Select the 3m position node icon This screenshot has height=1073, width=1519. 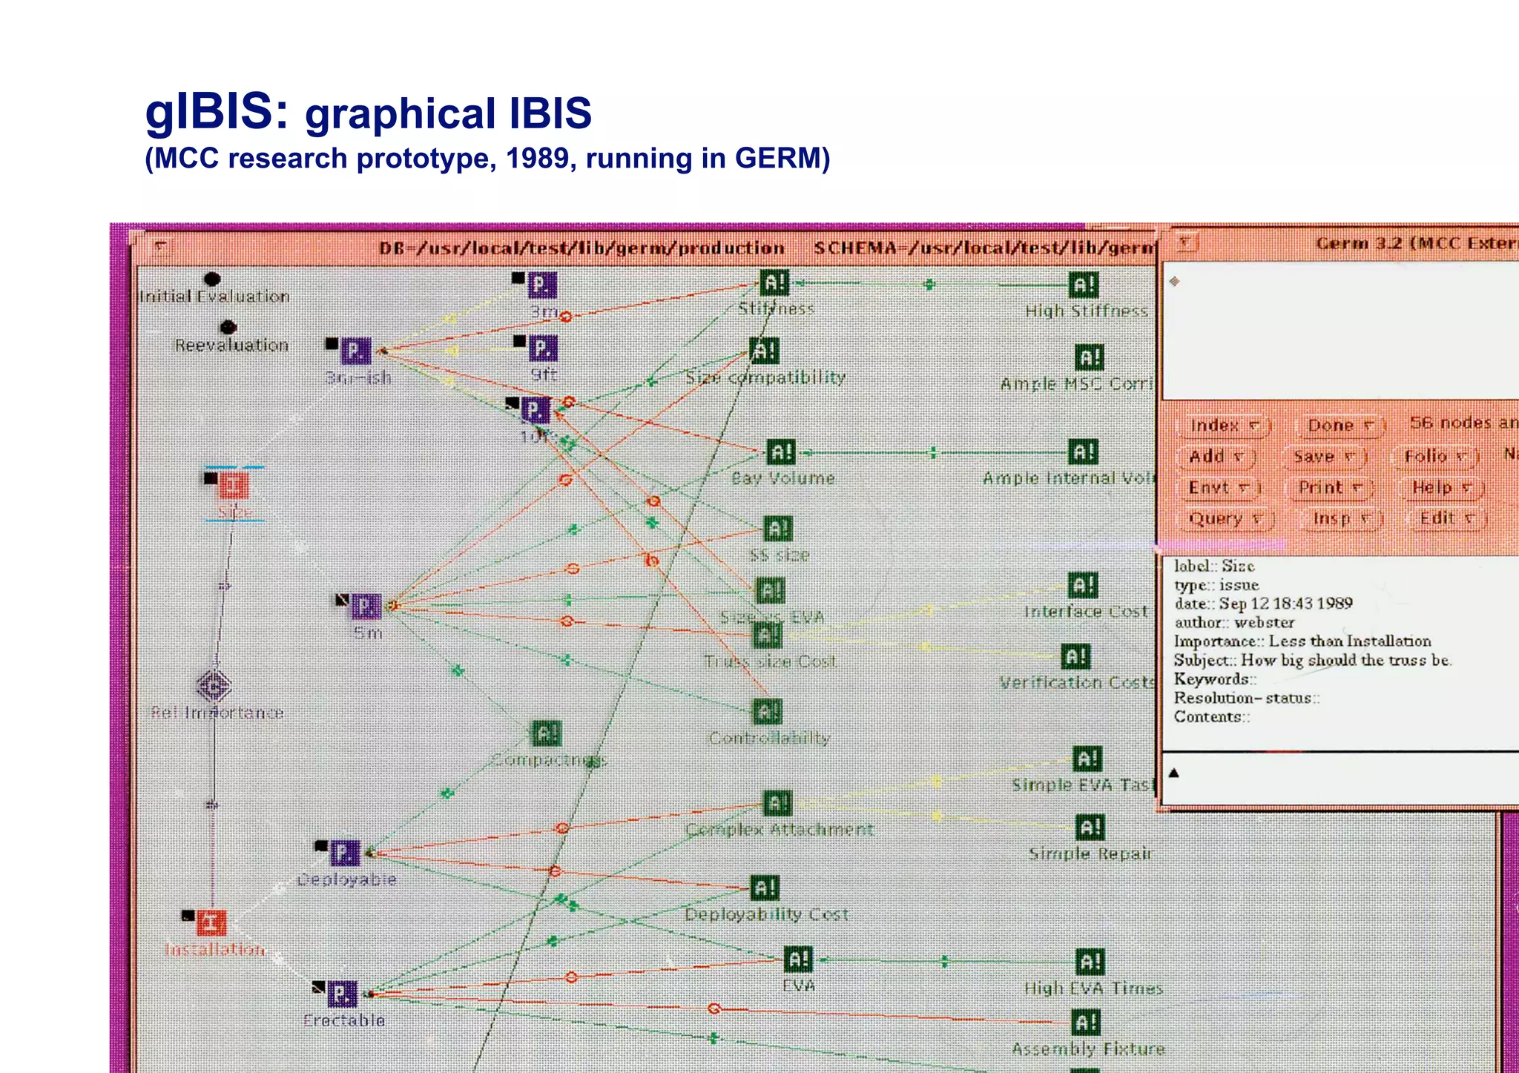pyautogui.click(x=542, y=285)
